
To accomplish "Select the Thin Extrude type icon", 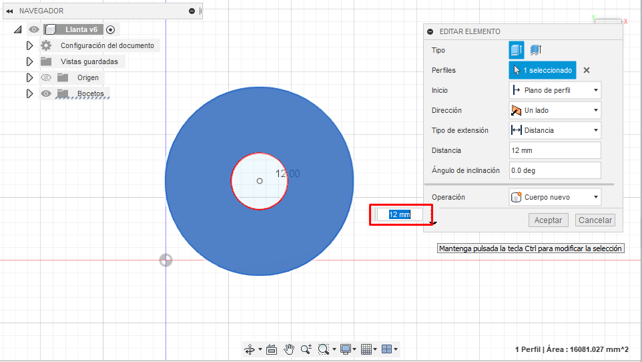I will pyautogui.click(x=535, y=50).
